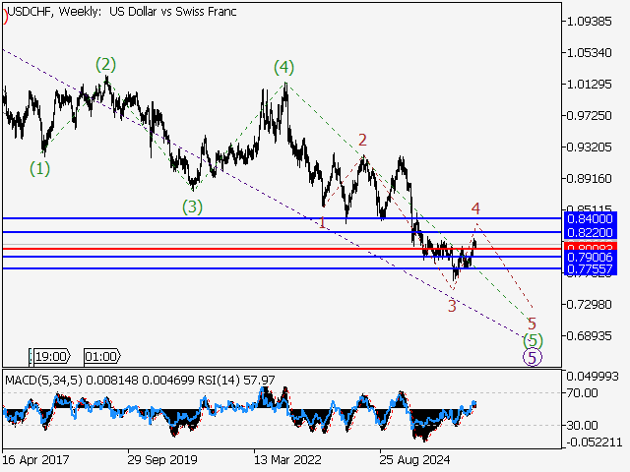Image resolution: width=630 pixels, height=472 pixels.
Task: Click the green (4) wave label
Action: pos(284,67)
